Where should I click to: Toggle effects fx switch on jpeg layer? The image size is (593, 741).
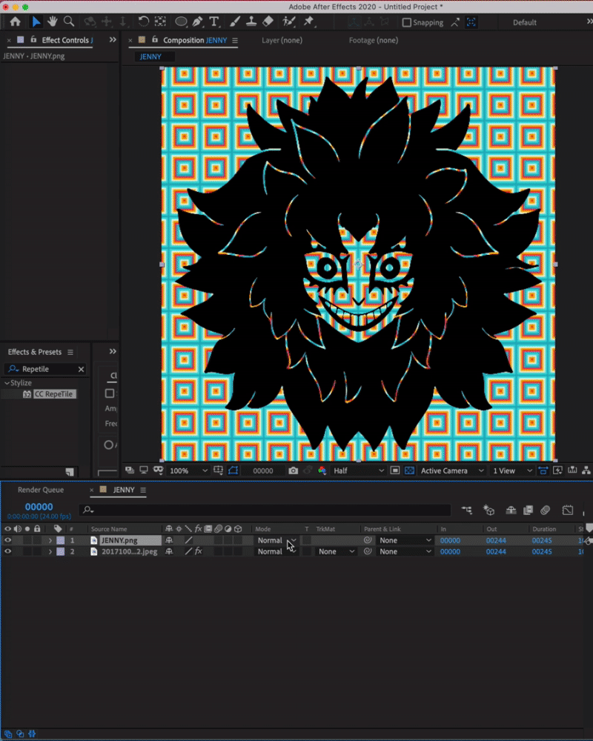[199, 551]
